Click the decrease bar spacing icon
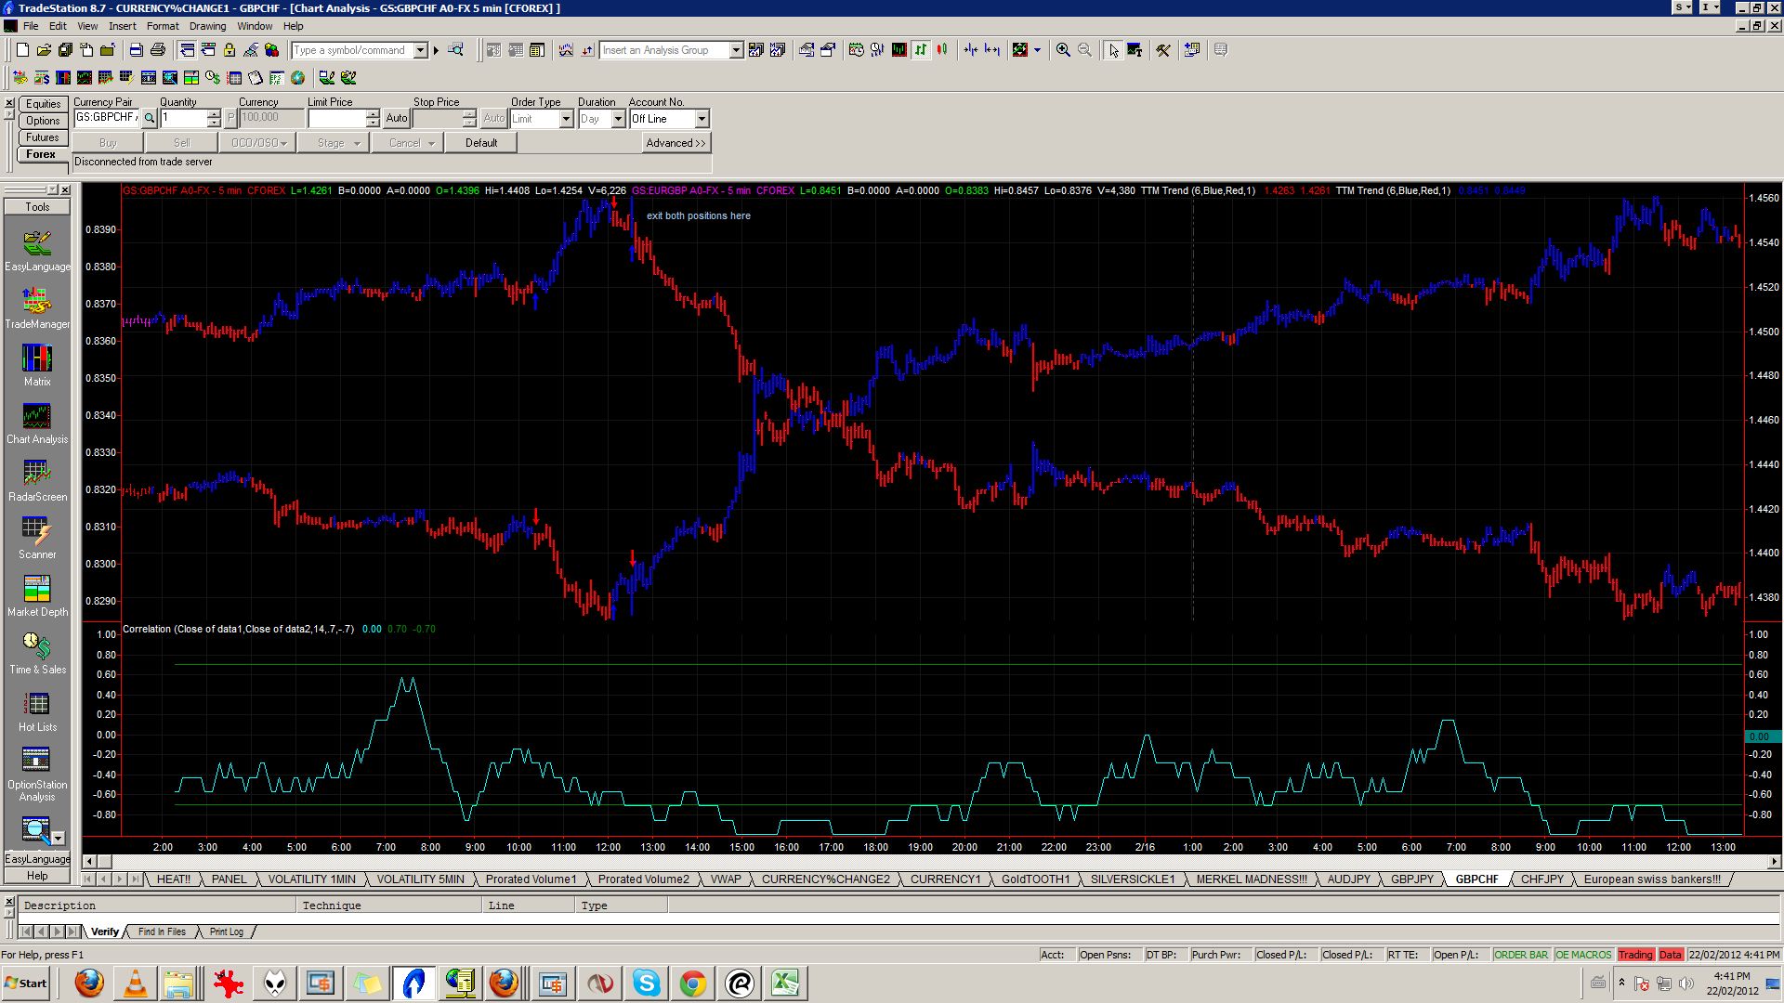The height and width of the screenshot is (1003, 1784). [x=971, y=50]
